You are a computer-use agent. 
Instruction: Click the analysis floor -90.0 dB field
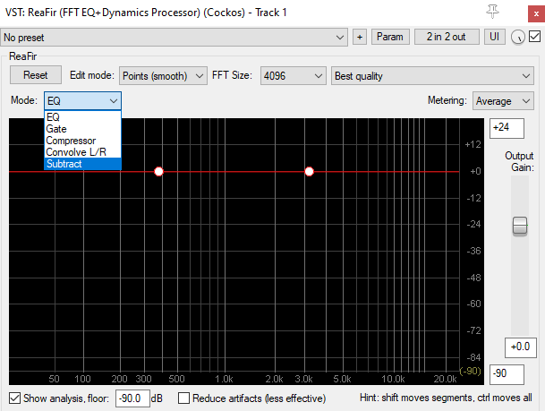click(x=132, y=398)
